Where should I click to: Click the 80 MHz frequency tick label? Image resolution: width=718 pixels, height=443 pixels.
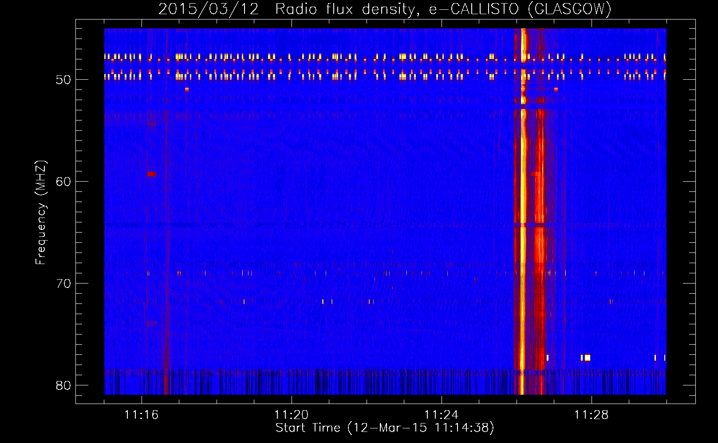(x=63, y=385)
